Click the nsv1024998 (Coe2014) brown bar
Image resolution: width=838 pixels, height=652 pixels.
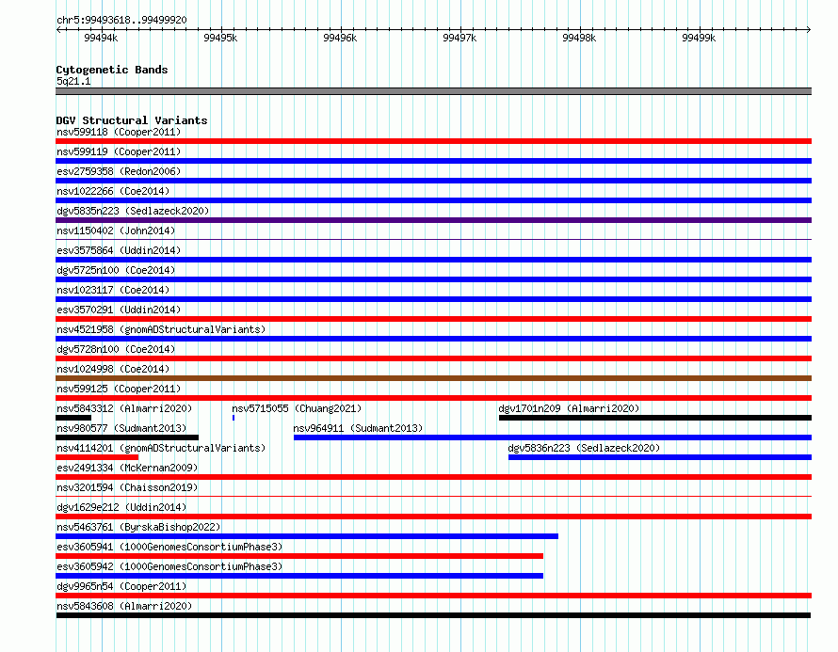[433, 378]
